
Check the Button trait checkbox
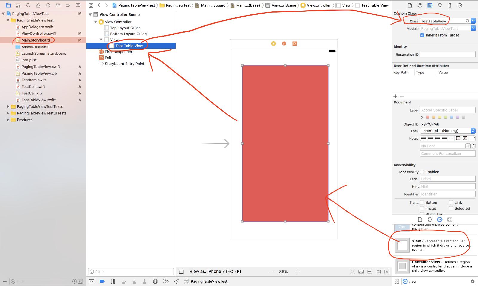422,202
